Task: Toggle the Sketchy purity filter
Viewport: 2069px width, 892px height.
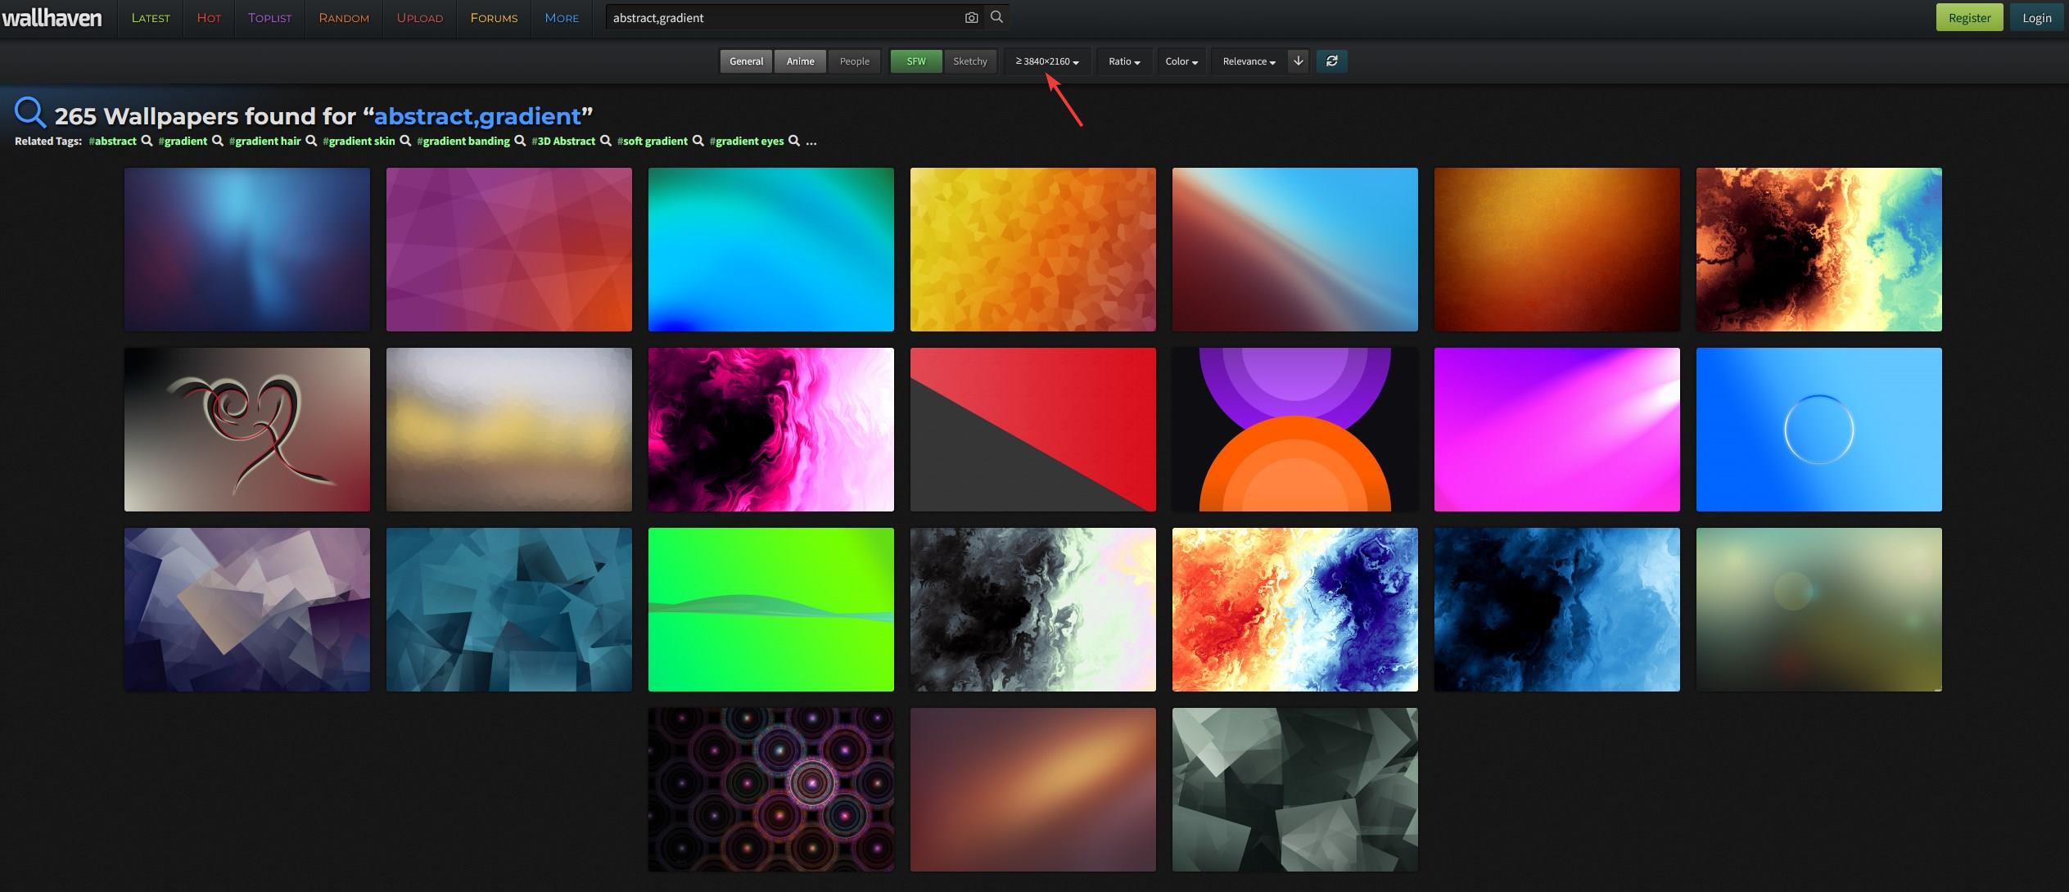Action: pos(969,61)
